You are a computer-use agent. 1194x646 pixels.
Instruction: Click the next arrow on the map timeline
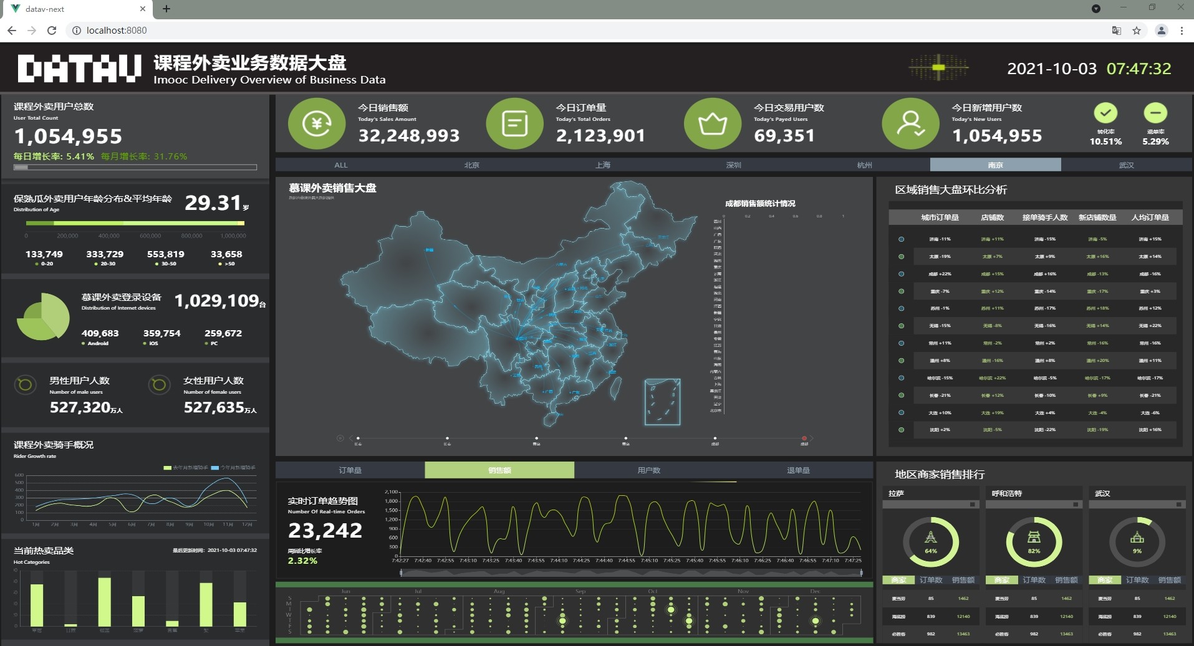point(812,438)
